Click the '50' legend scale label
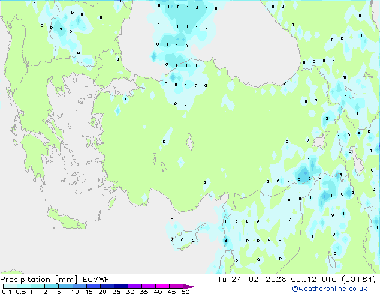Screen dimensions: 380x294 click(185, 292)
